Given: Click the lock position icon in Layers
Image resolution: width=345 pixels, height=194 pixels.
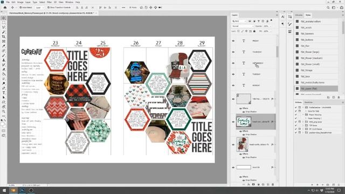Looking at the screenshot, I should point(246,31).
